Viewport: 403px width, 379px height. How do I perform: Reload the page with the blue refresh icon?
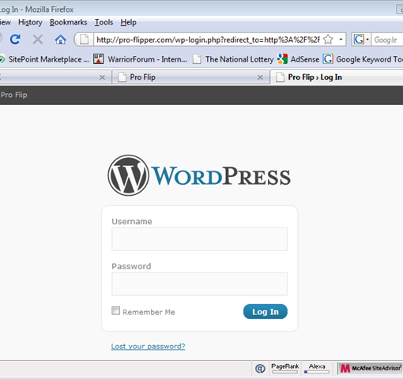(x=15, y=39)
